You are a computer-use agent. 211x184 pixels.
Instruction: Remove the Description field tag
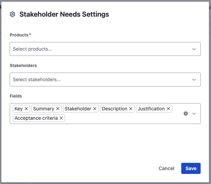(131, 109)
